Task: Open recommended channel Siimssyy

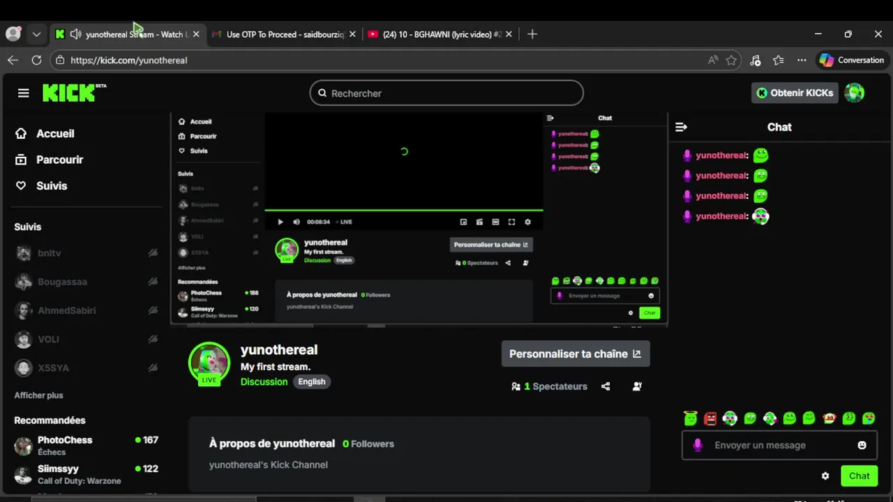Action: [87, 474]
